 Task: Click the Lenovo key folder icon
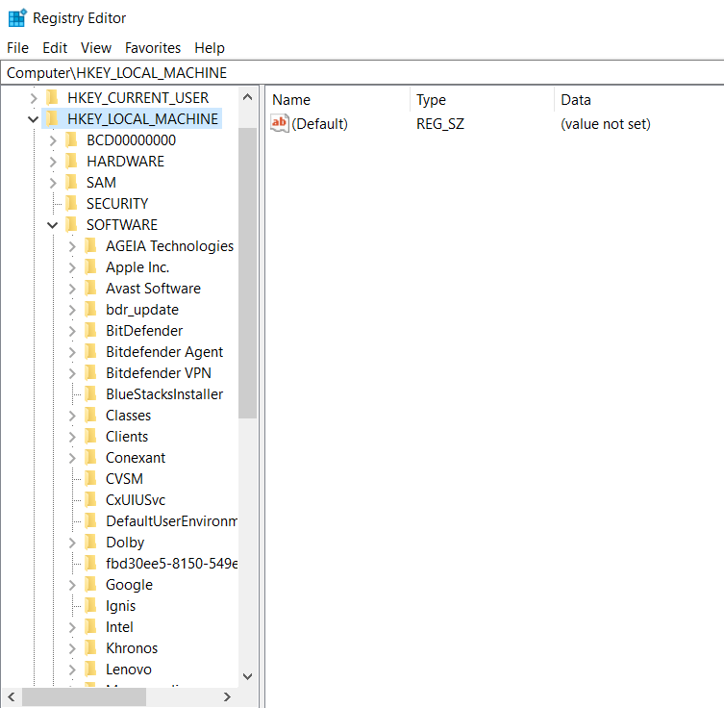tap(90, 669)
